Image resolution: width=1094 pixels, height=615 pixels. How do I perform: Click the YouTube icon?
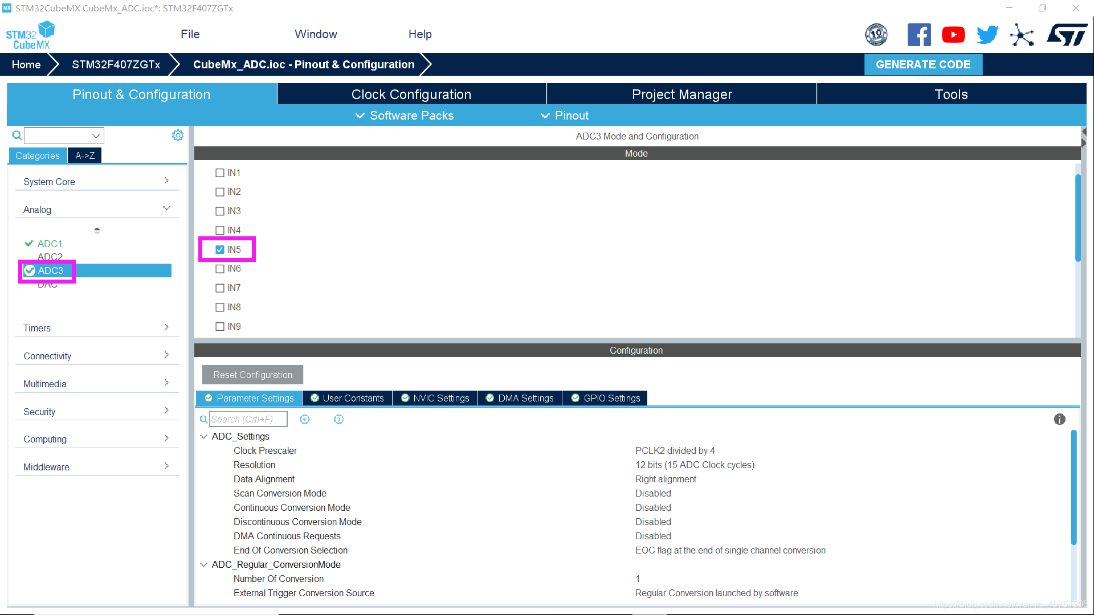click(953, 35)
